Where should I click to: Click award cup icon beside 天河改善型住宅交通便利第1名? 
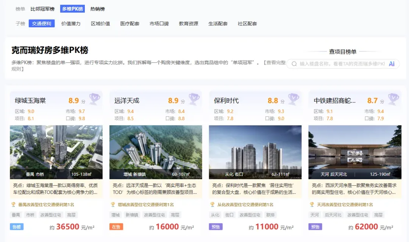click(312, 205)
